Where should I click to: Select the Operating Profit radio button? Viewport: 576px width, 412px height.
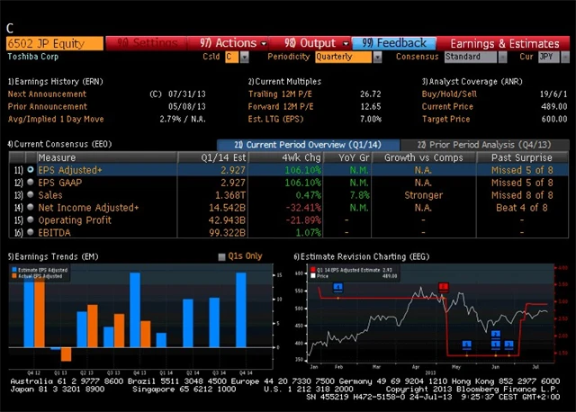point(31,219)
